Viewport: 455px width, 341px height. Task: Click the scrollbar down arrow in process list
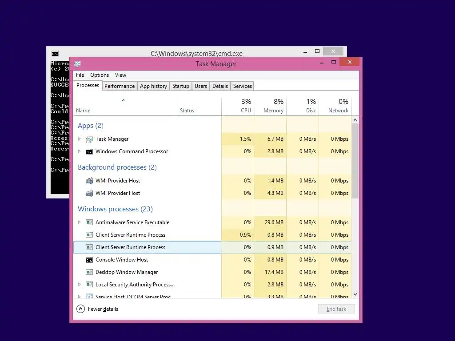click(x=355, y=295)
